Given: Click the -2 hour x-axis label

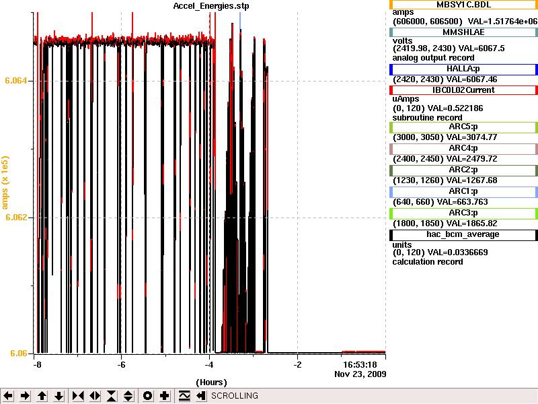Looking at the screenshot, I should pyautogui.click(x=297, y=364).
